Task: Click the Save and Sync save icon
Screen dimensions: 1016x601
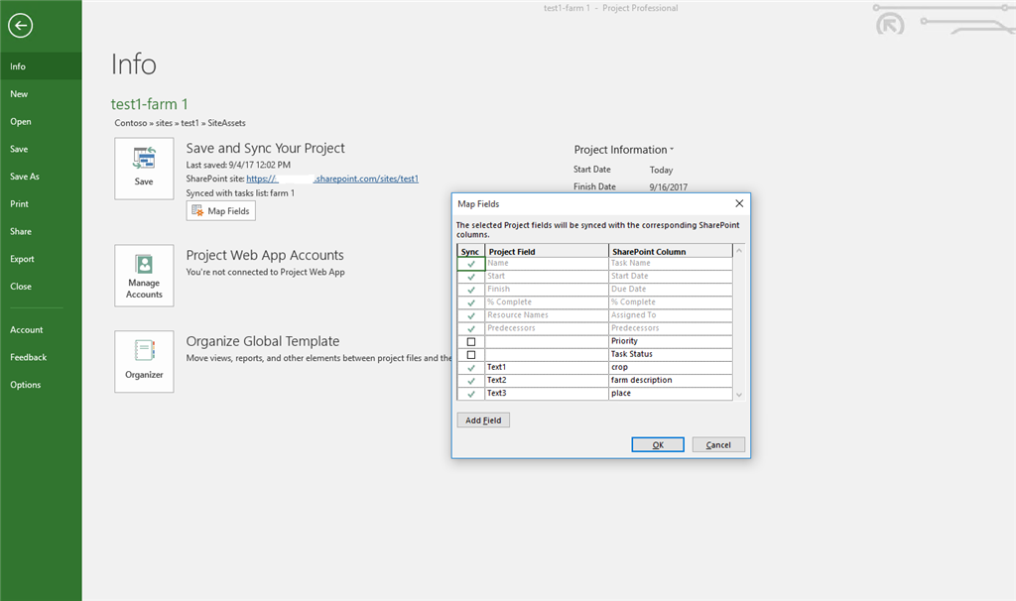Action: point(144,167)
